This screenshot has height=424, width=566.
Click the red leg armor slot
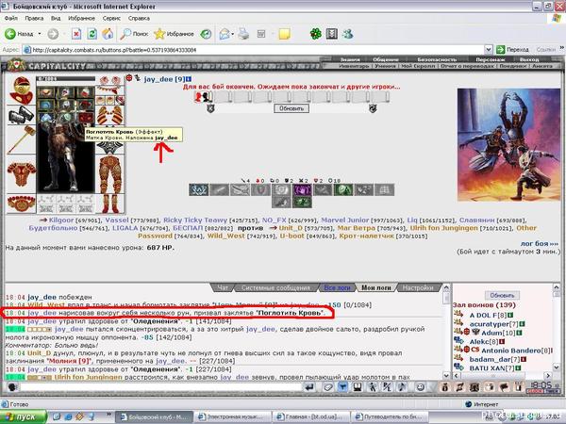[x=109, y=175]
